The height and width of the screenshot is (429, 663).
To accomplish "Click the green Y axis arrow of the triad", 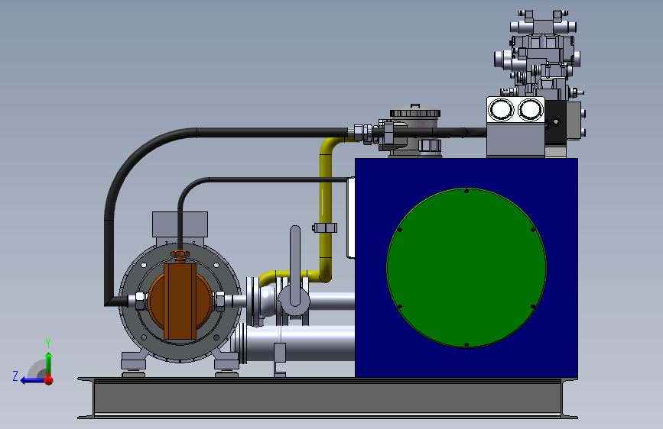I will (49, 363).
